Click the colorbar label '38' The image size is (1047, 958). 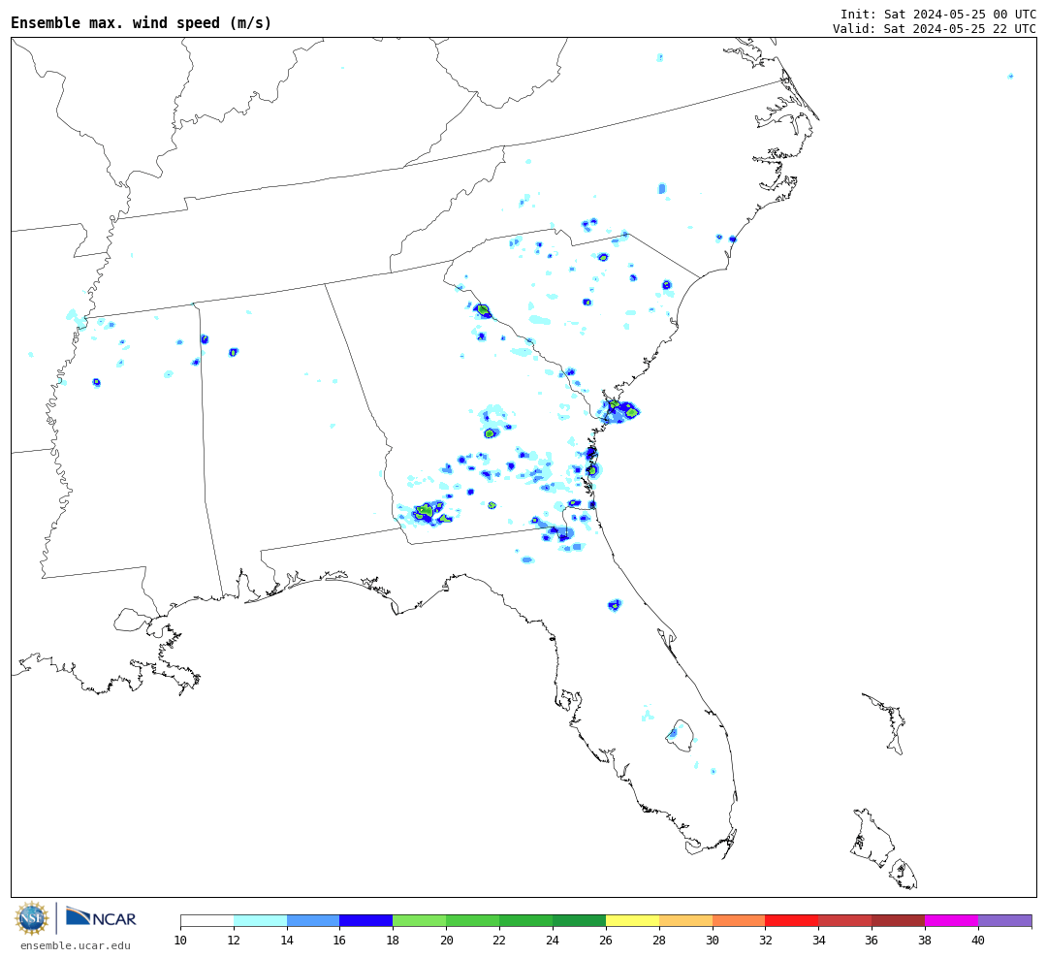point(926,941)
